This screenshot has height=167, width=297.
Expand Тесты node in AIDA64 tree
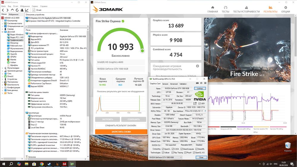coord(2,93)
